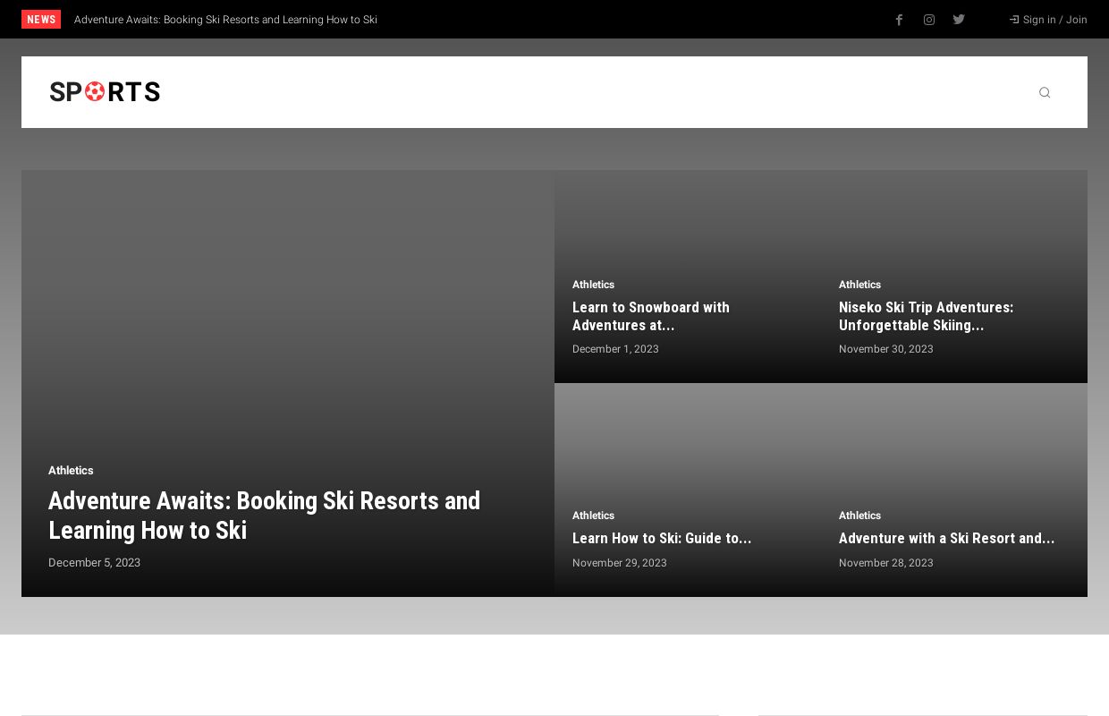Image resolution: width=1109 pixels, height=716 pixels.
Task: Open 'Learn How to Ski: Guide to' article
Action: tap(661, 538)
